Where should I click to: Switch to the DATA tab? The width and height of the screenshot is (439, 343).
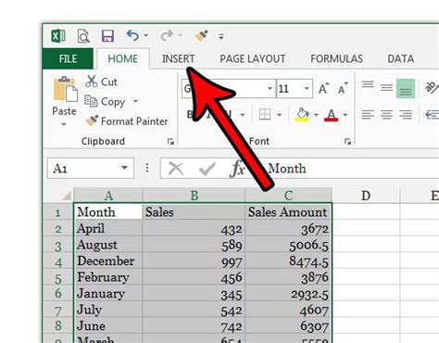[x=401, y=58]
